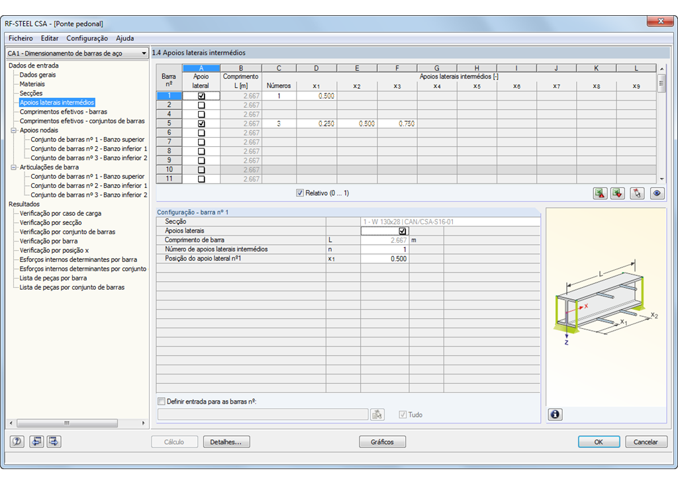
Task: Select Verificação por secção
Action: (50, 222)
